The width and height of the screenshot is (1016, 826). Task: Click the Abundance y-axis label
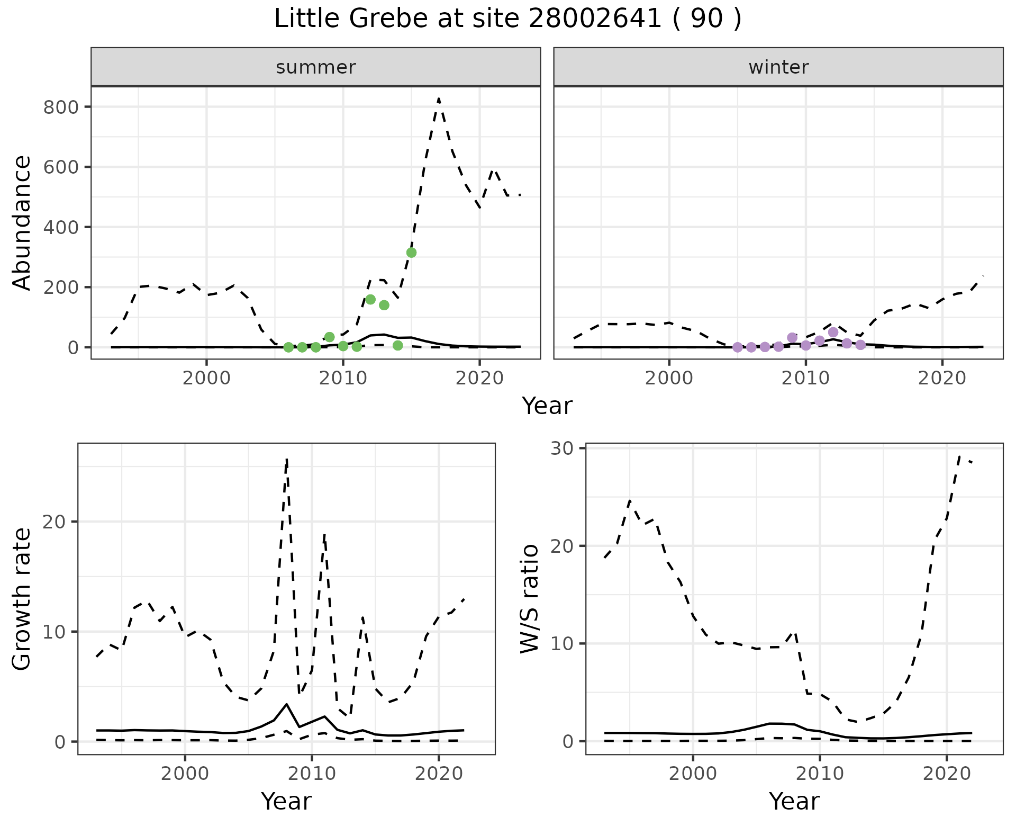coord(22,223)
